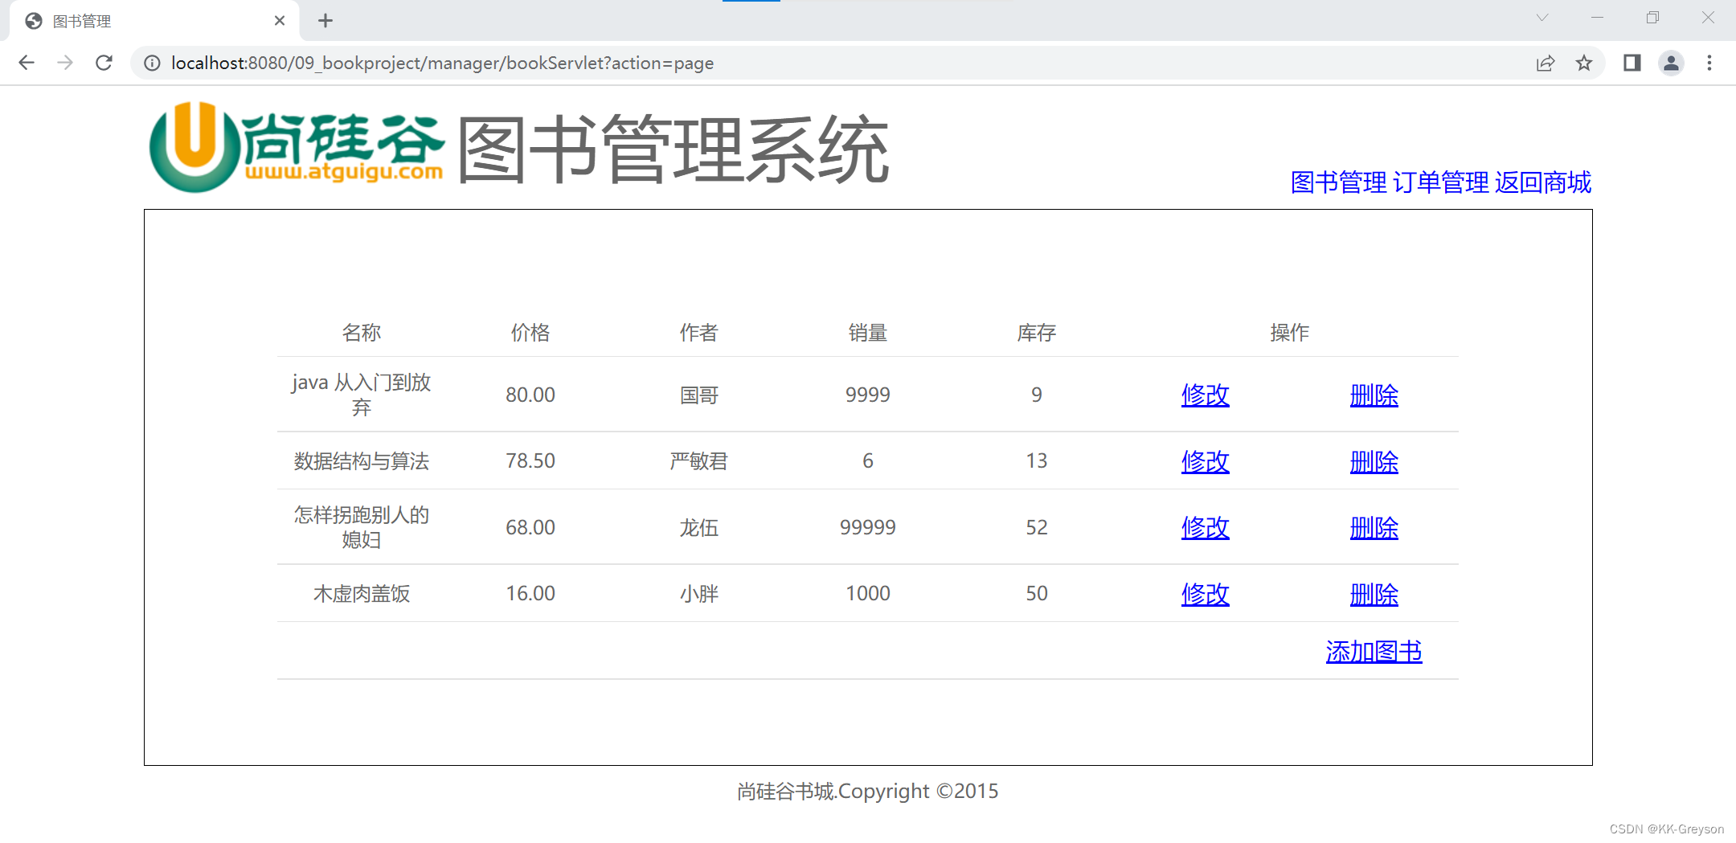1736x843 pixels.
Task: Click 修改 for 木虚肉盖饭
Action: point(1206,594)
